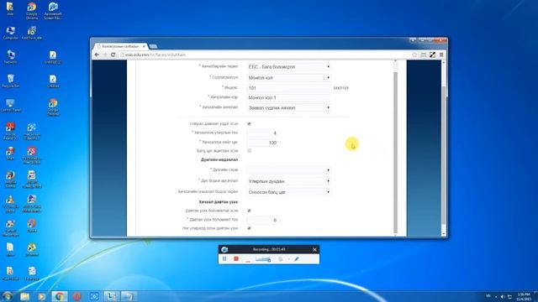Open Computer desktop icon
This screenshot has width=538, height=302.
(x=10, y=34)
